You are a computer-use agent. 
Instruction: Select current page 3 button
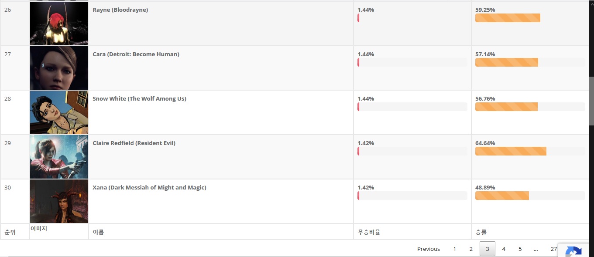pyautogui.click(x=487, y=249)
